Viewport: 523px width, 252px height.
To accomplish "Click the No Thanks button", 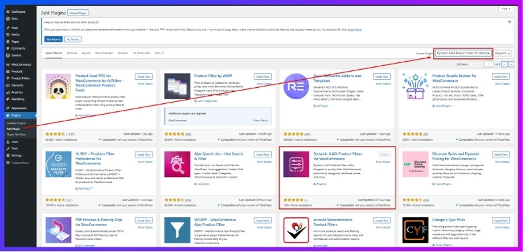I will [x=72, y=39].
